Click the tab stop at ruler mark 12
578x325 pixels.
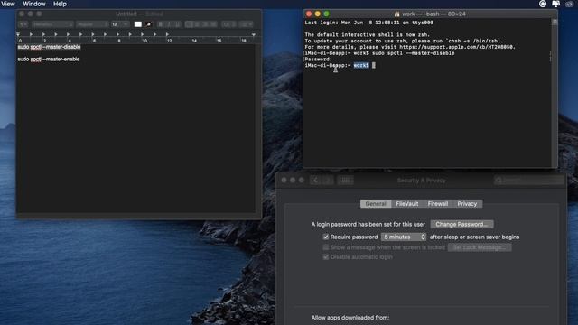click(167, 34)
